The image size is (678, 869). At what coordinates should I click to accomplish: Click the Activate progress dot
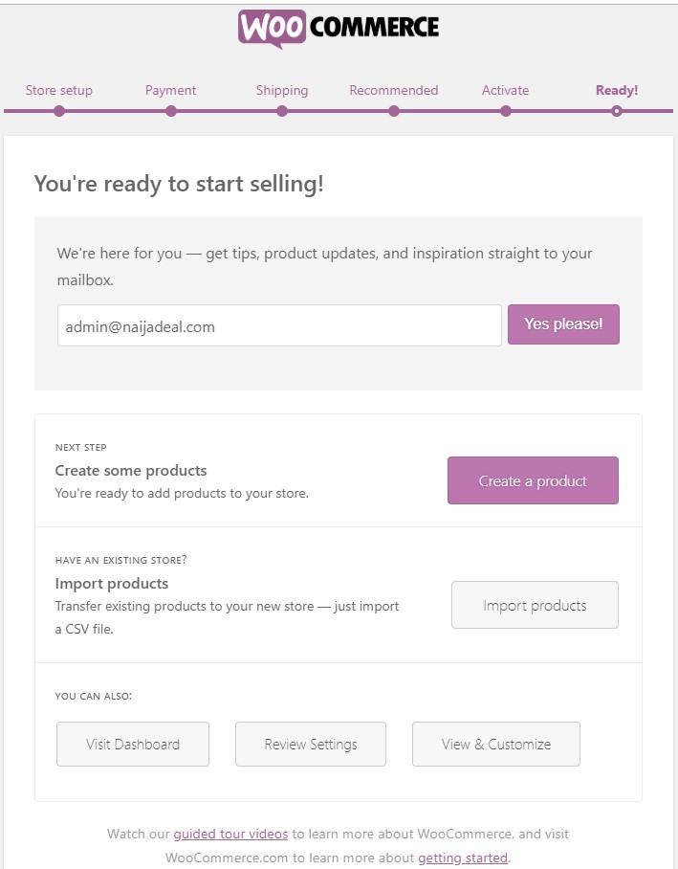click(506, 111)
